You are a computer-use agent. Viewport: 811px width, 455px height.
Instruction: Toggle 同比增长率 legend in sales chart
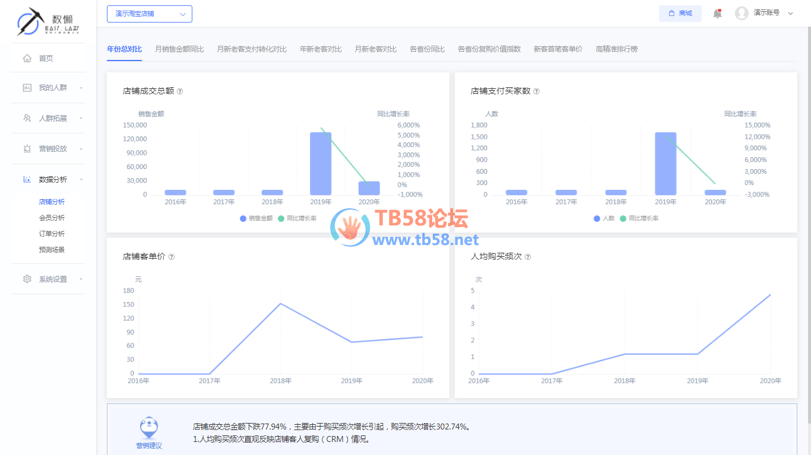297,218
